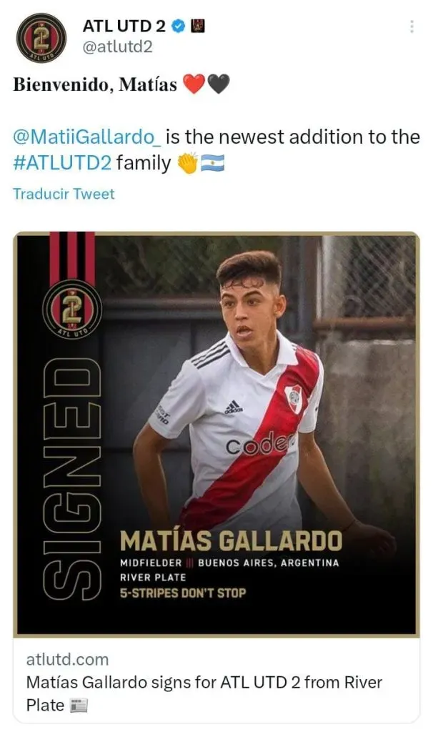Viewport: 433px width, 732px height.
Task: Click the clapping hands emoji
Action: 189,163
